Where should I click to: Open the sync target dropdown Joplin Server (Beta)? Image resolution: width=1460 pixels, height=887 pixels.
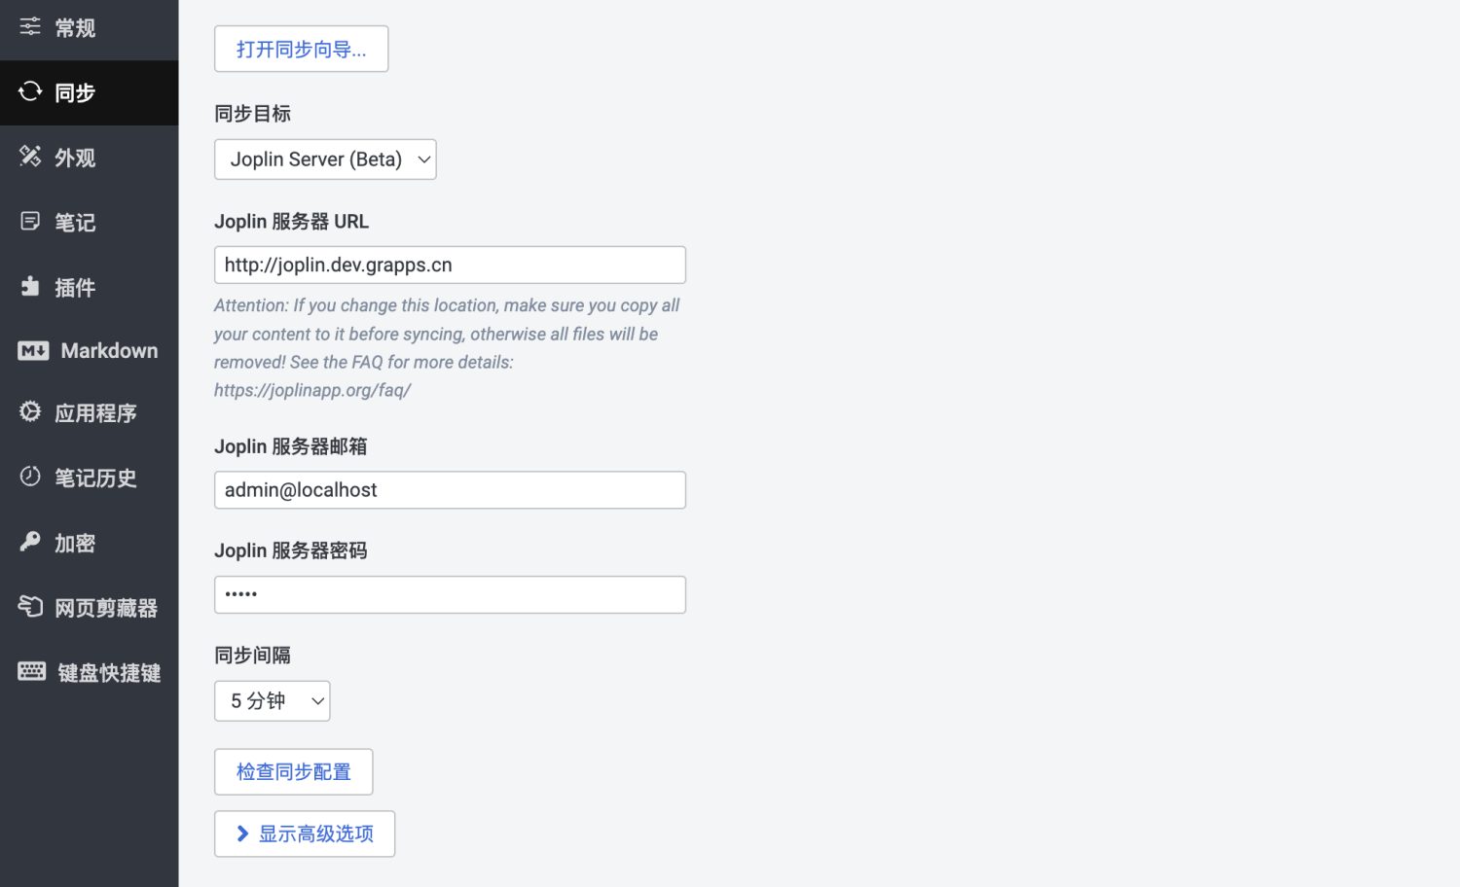(325, 160)
